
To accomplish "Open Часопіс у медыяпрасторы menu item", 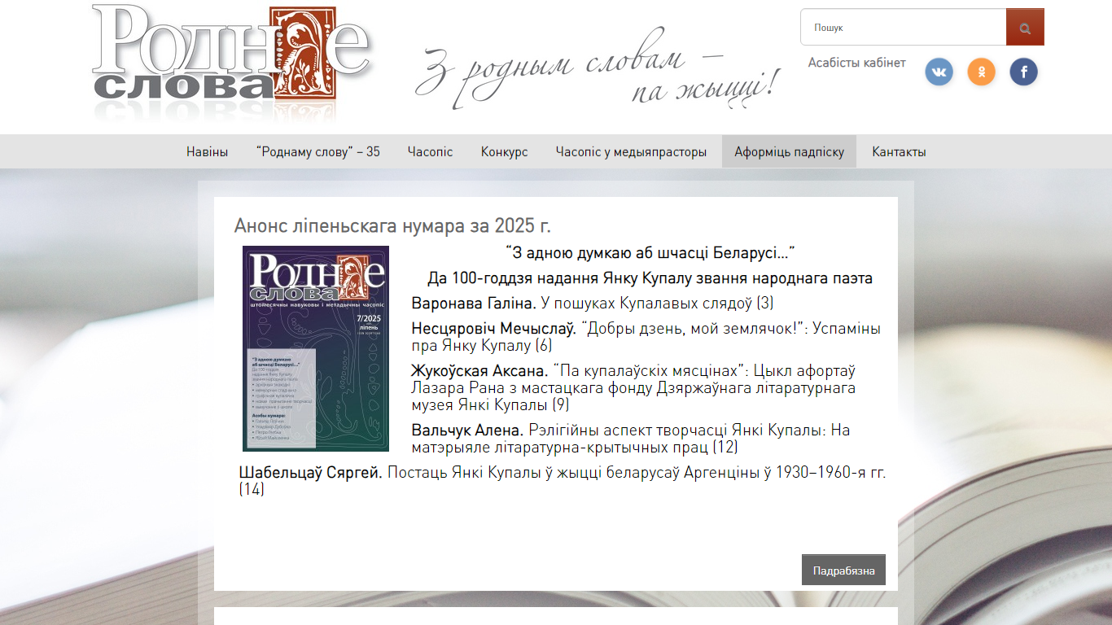I will 631,152.
